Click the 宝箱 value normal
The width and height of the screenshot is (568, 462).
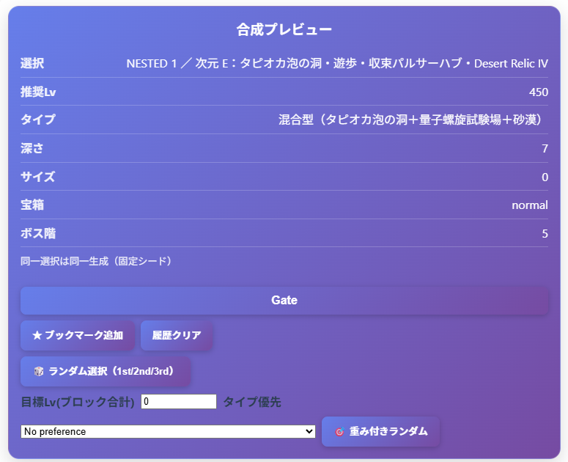[529, 205]
